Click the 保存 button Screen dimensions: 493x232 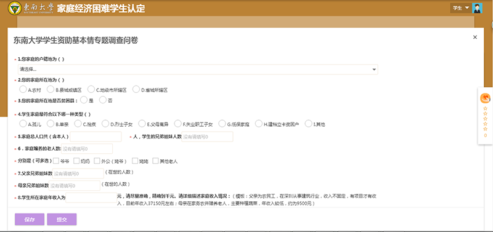click(x=30, y=220)
